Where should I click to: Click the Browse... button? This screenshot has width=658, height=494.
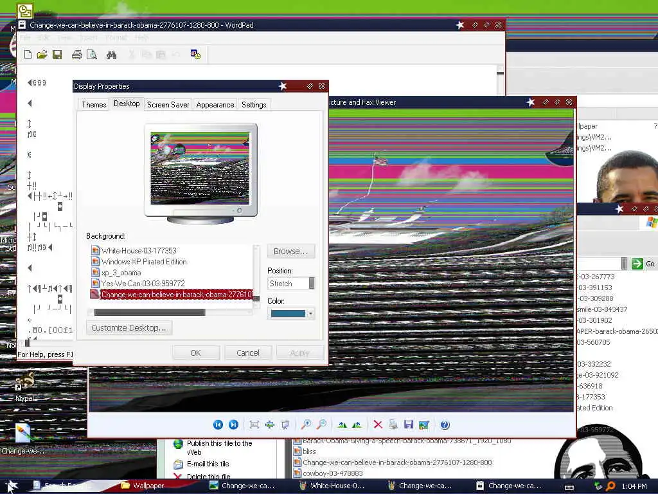pos(290,252)
